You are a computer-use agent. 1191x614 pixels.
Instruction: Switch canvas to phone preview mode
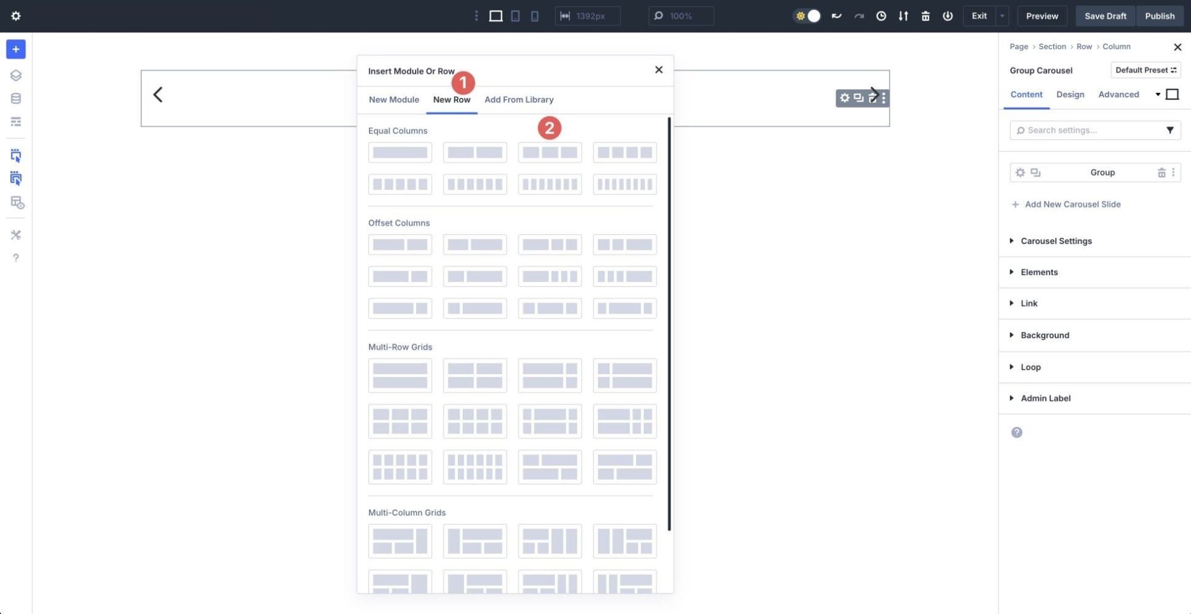(535, 16)
